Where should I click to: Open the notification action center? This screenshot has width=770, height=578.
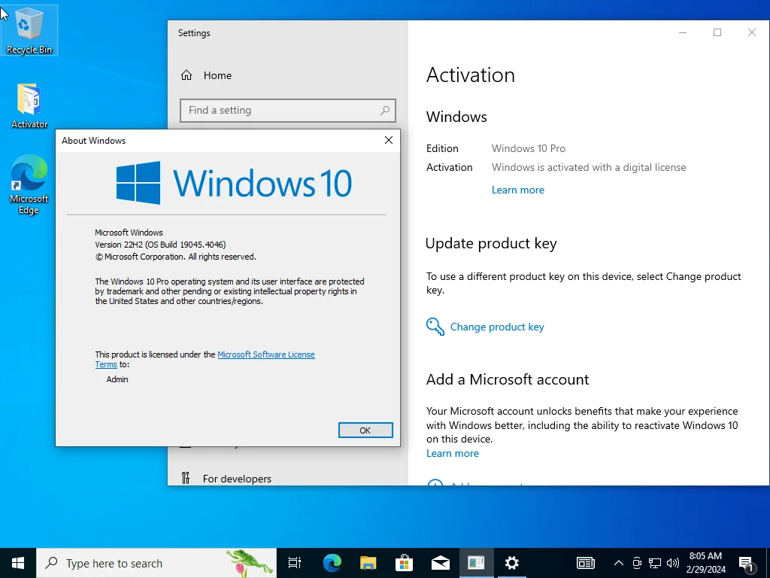[747, 563]
